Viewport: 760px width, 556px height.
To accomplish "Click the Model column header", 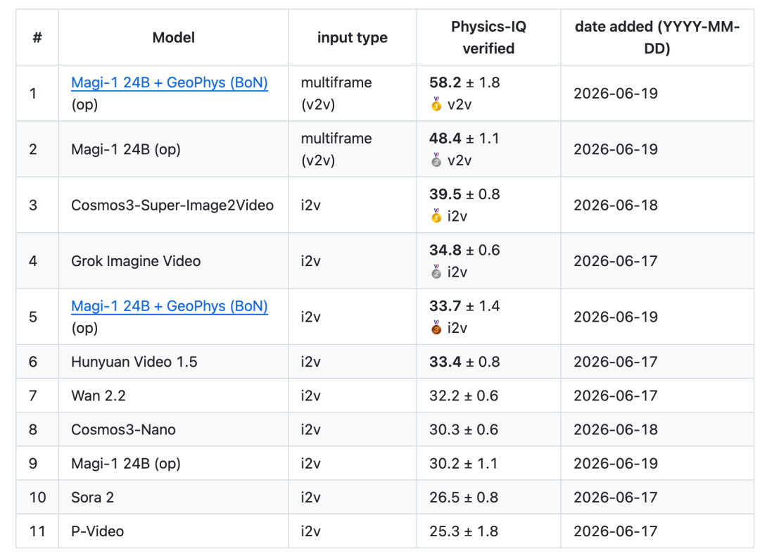I will click(x=174, y=37).
